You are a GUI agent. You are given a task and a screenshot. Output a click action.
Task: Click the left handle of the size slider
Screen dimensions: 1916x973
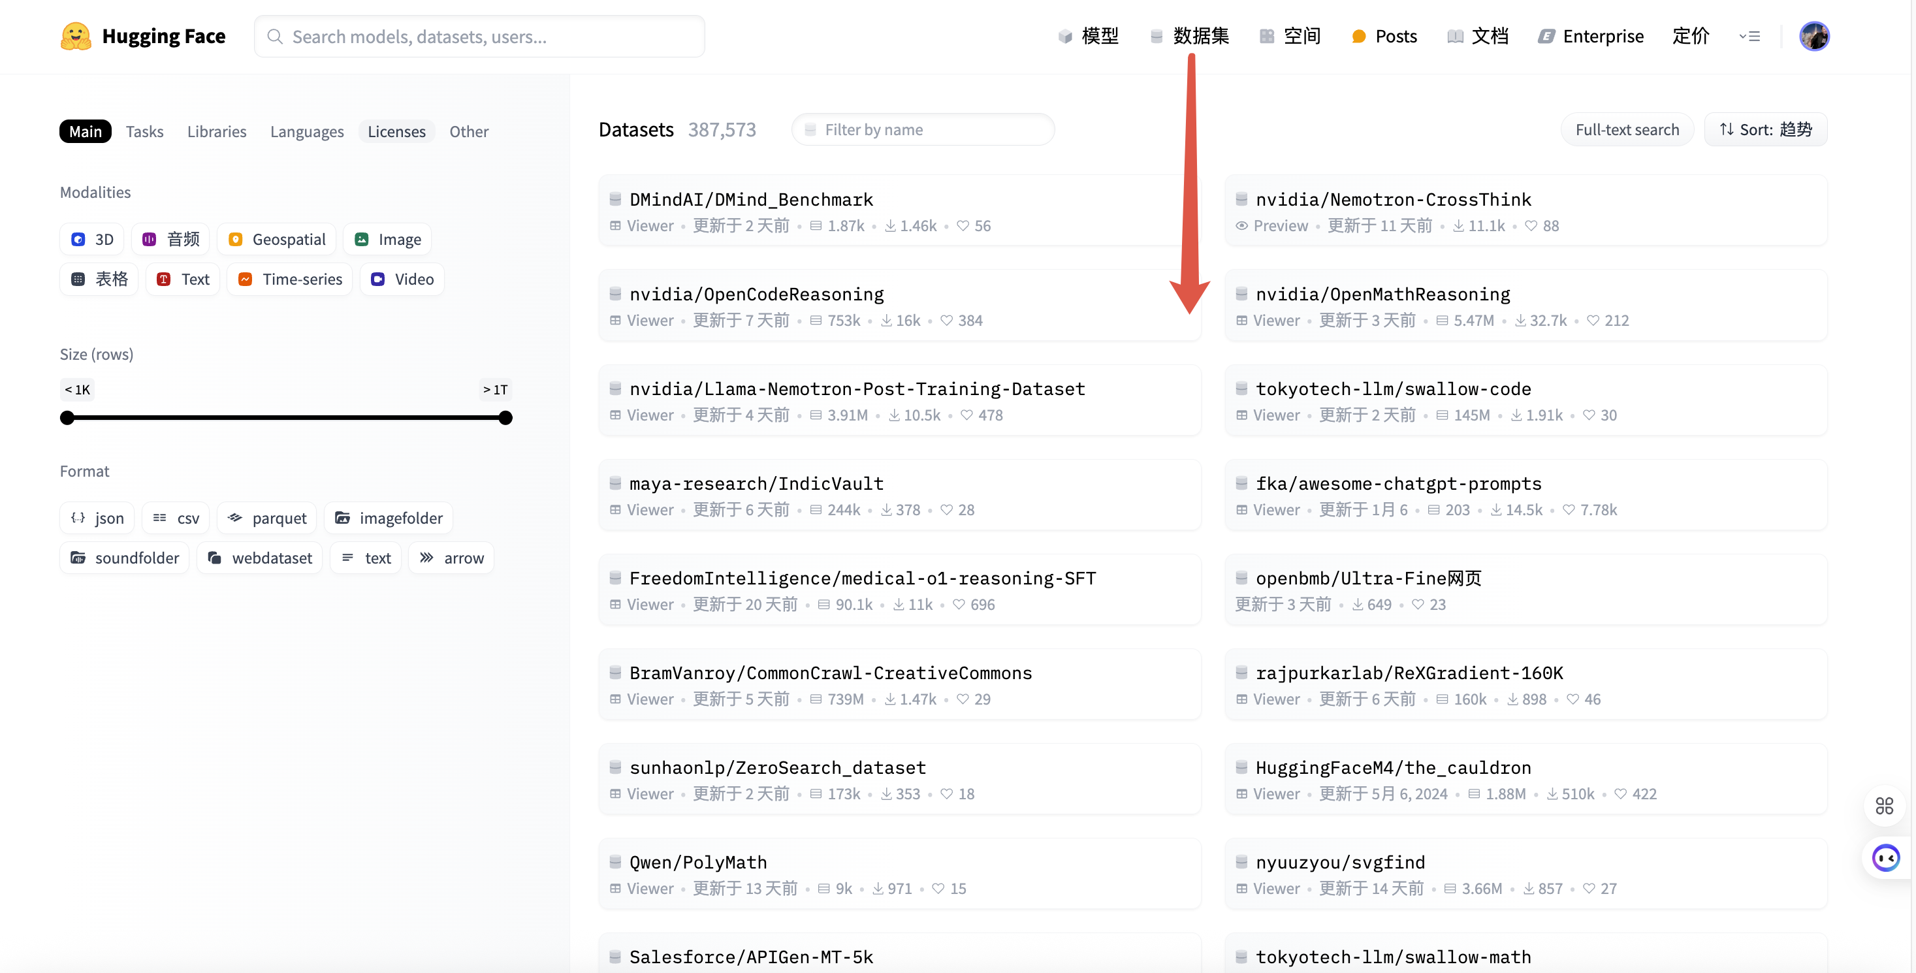coord(67,417)
